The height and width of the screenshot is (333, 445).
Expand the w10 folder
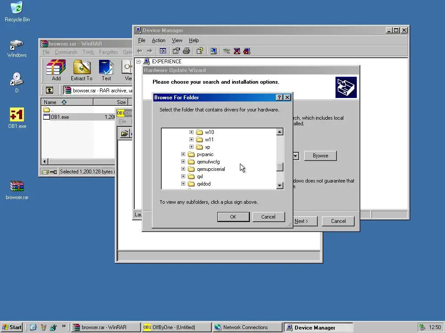coord(191,132)
